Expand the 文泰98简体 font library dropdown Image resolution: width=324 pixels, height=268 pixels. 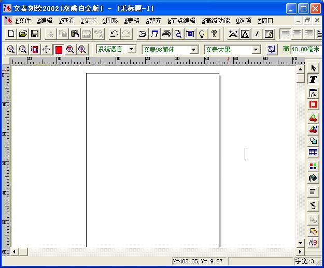[193, 50]
